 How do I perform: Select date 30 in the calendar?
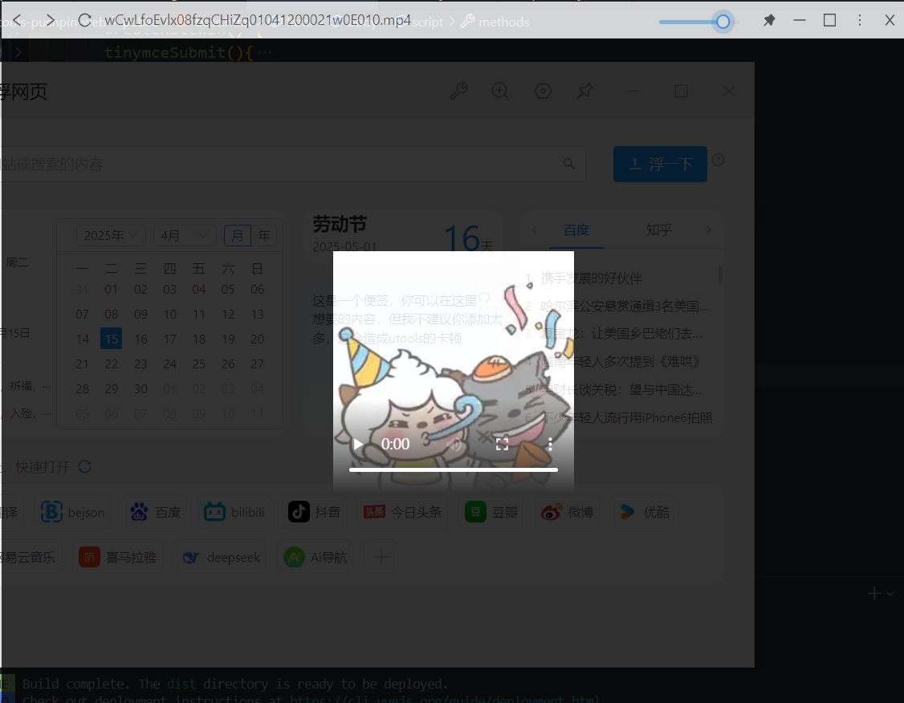tap(140, 389)
